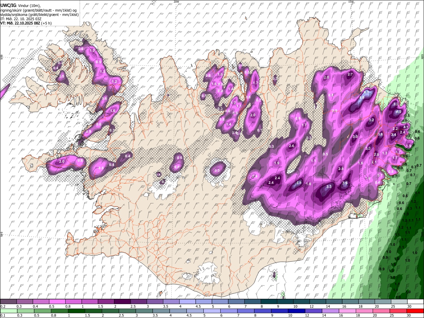Select the dusky purple snow swatch between 0.2 and 0.3
The width and height of the screenshot is (424, 318).
coord(8,302)
